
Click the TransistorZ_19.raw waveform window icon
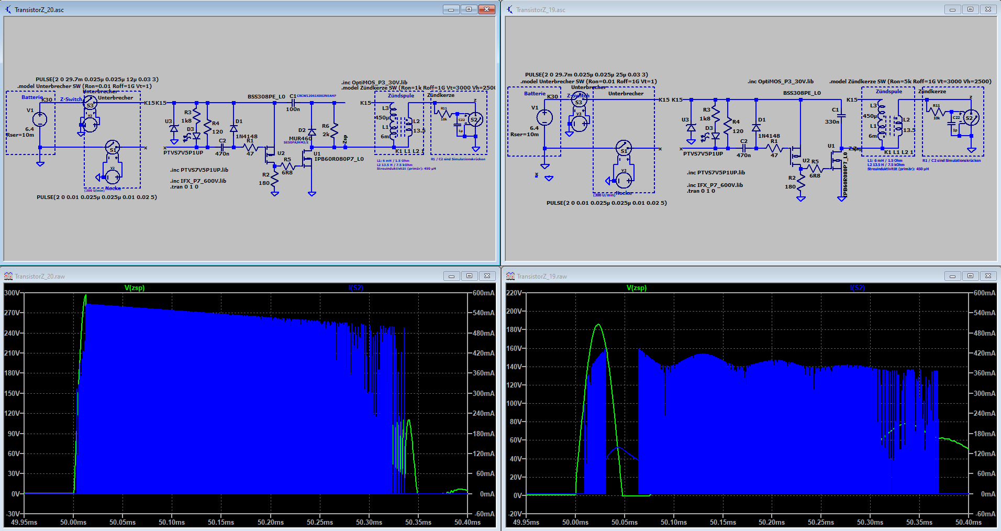click(x=510, y=276)
